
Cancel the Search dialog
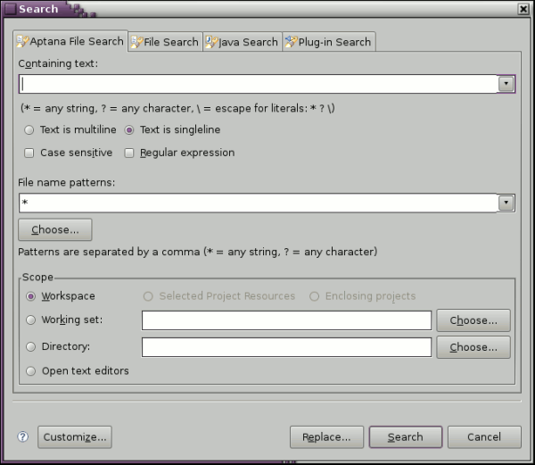(x=484, y=437)
